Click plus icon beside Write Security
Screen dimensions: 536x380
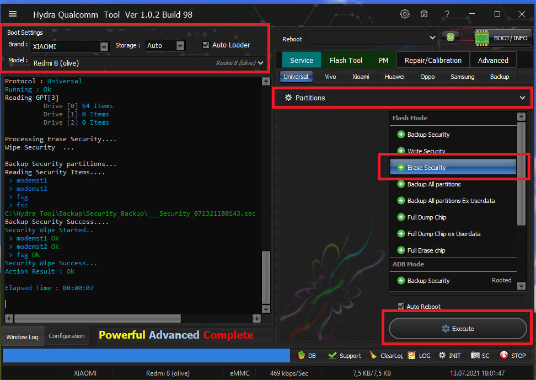pos(401,151)
